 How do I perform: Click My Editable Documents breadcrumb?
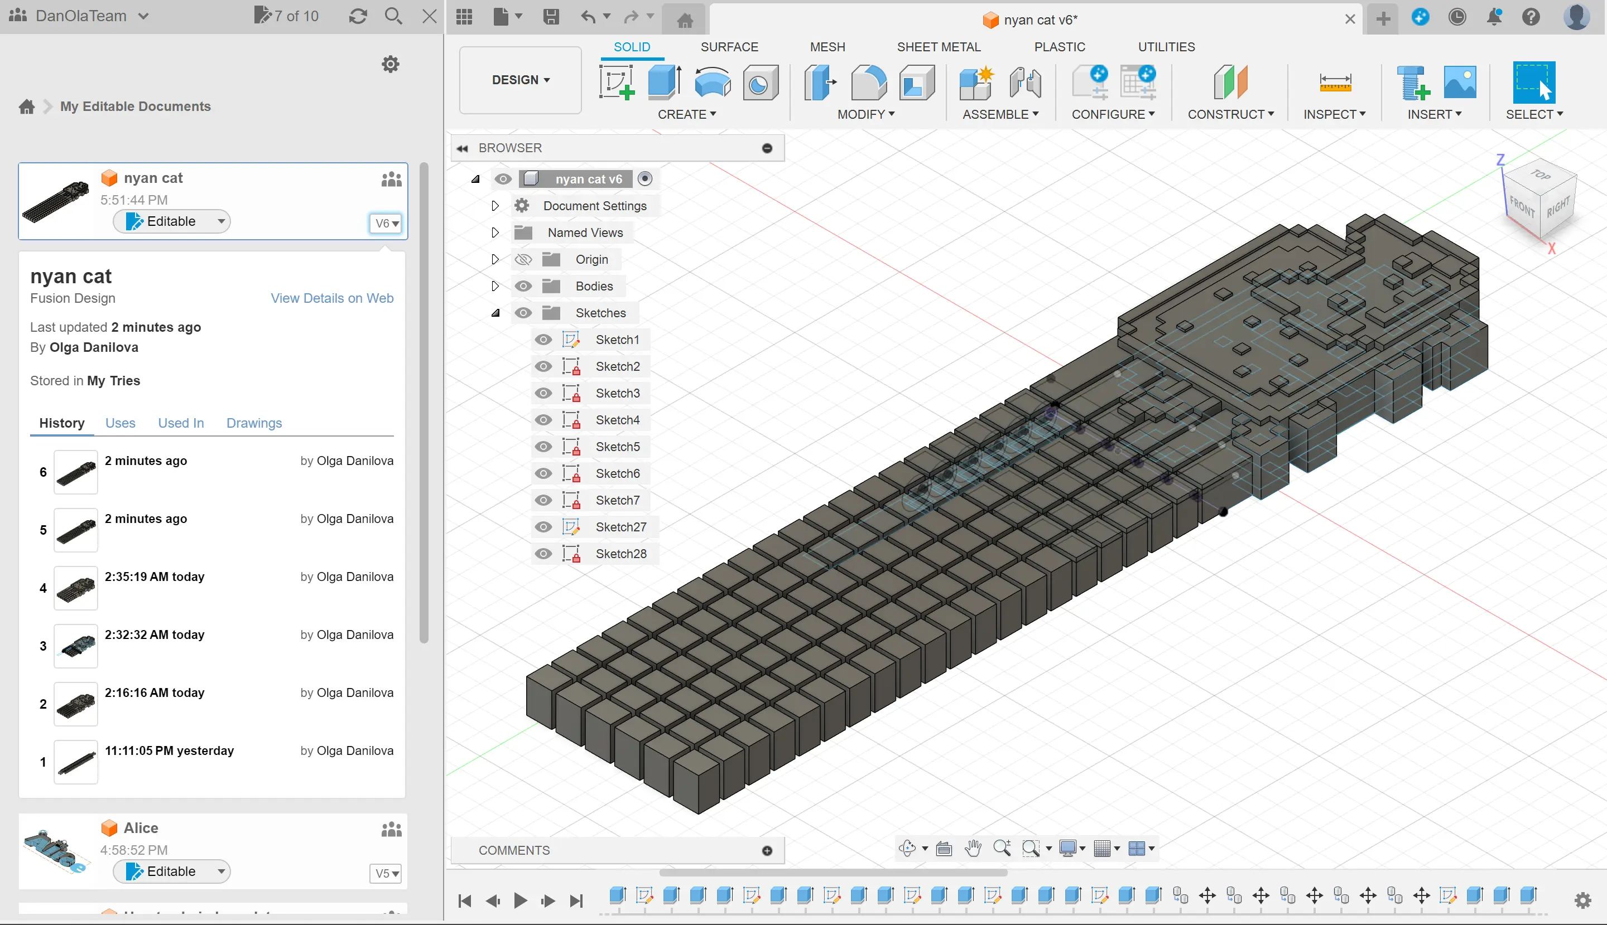[136, 106]
